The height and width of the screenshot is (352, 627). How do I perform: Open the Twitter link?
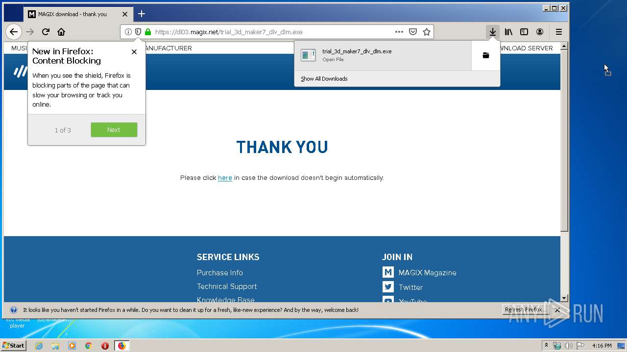(410, 287)
